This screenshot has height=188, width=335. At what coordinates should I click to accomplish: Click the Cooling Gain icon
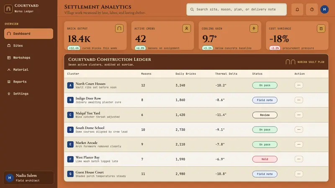[x=254, y=28]
